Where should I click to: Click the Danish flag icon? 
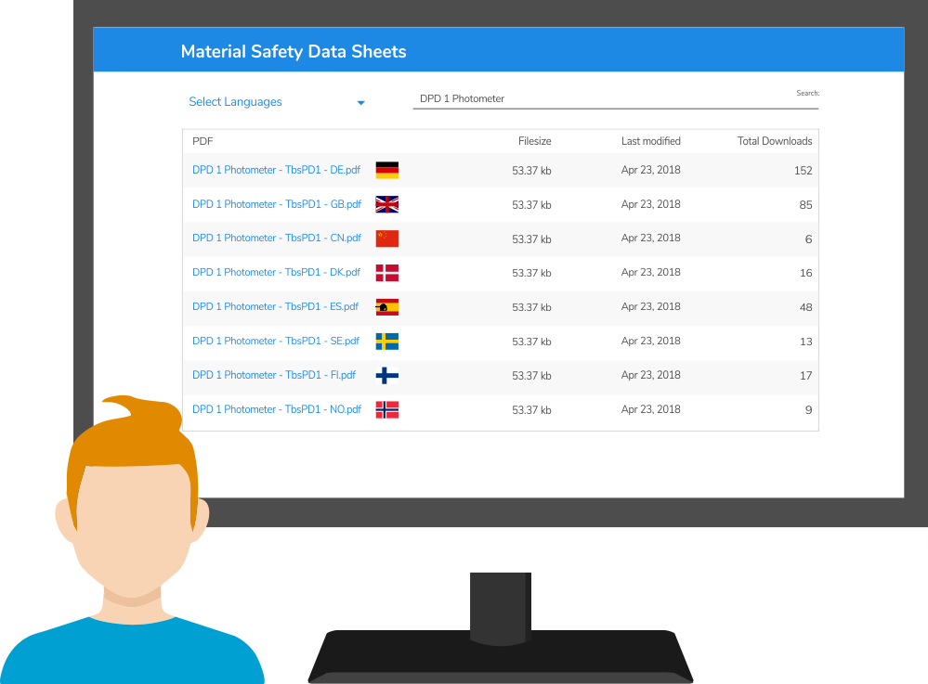386,273
